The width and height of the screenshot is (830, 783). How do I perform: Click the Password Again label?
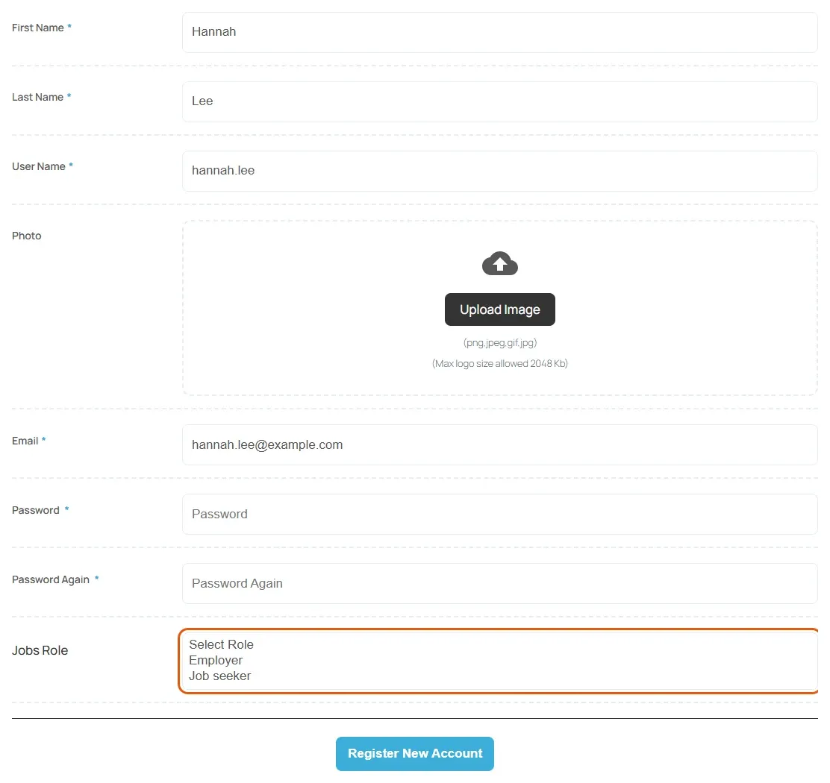pos(50,579)
